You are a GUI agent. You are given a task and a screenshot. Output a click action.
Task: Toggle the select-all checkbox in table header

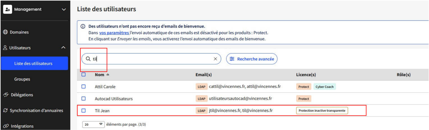(83, 74)
